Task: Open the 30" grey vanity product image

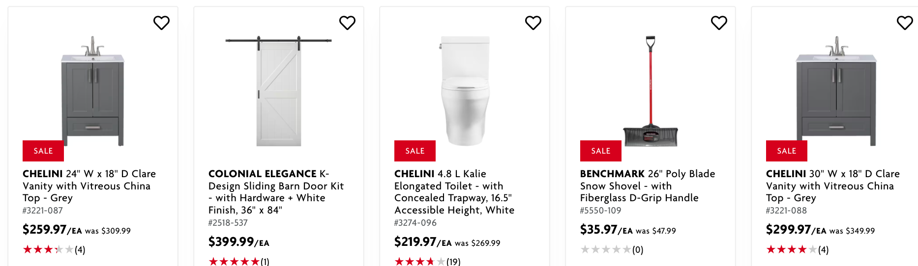Action: tap(836, 91)
